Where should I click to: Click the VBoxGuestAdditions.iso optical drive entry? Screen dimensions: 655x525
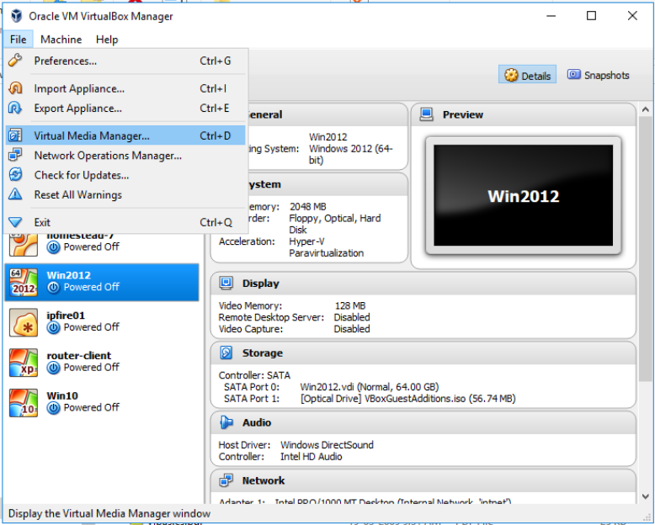tap(407, 399)
